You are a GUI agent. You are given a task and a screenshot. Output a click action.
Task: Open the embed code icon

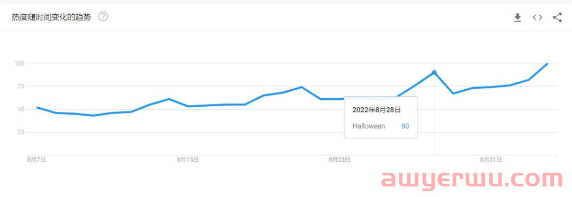tap(538, 17)
